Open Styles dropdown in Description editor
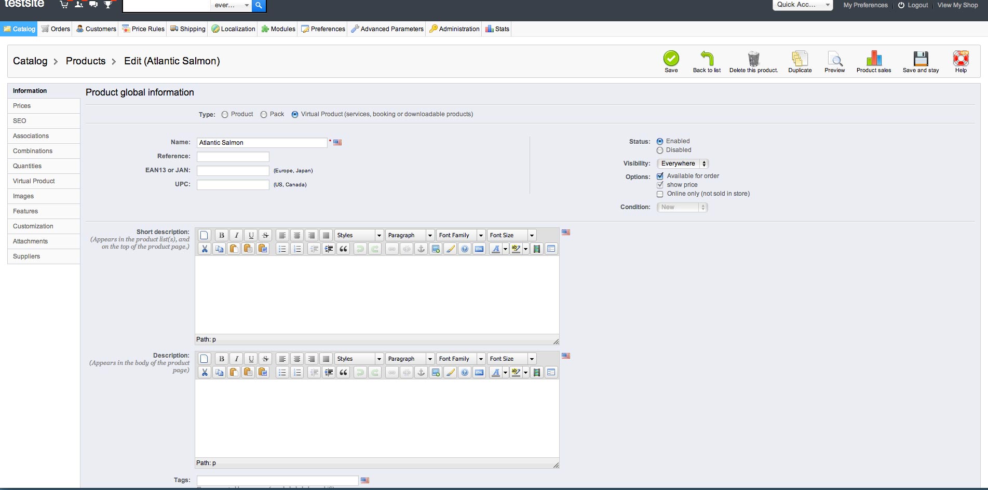 pyautogui.click(x=359, y=359)
